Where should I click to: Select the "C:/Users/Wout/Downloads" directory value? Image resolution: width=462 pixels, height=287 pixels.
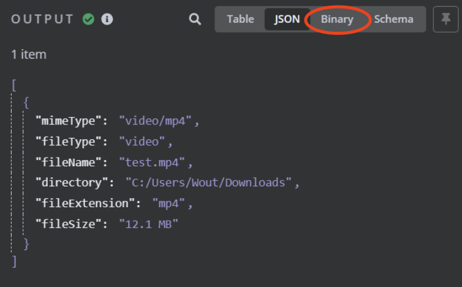208,183
